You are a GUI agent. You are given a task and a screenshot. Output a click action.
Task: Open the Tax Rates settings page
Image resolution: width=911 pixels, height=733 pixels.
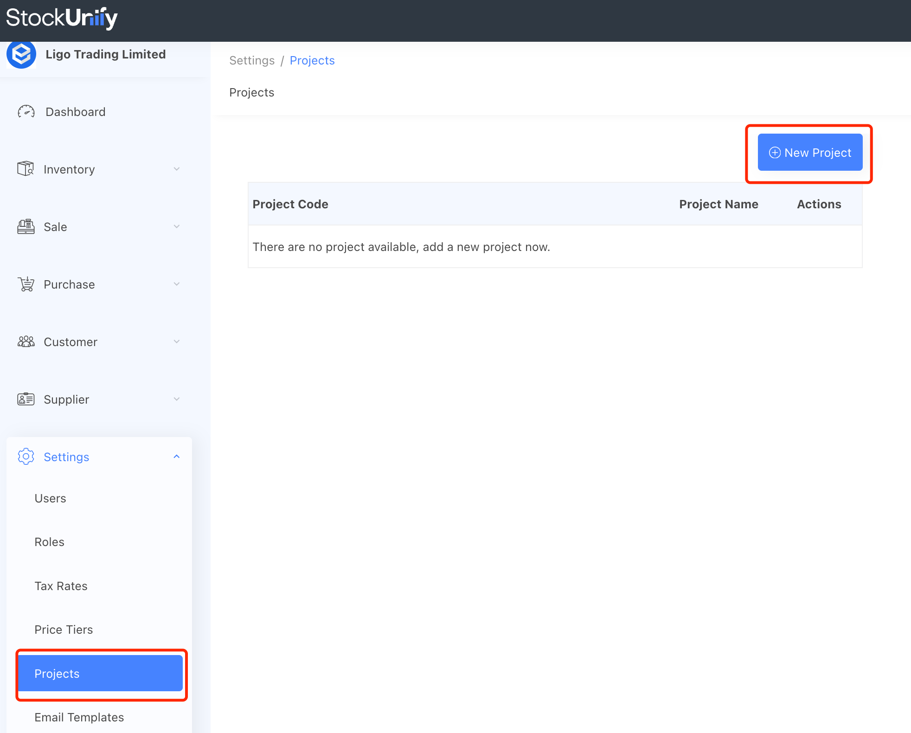pos(61,586)
